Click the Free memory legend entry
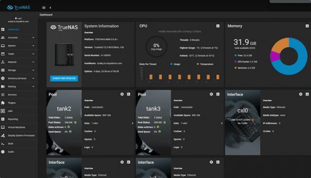Image resolution: width=311 pixels, height=178 pixels. coord(243,55)
